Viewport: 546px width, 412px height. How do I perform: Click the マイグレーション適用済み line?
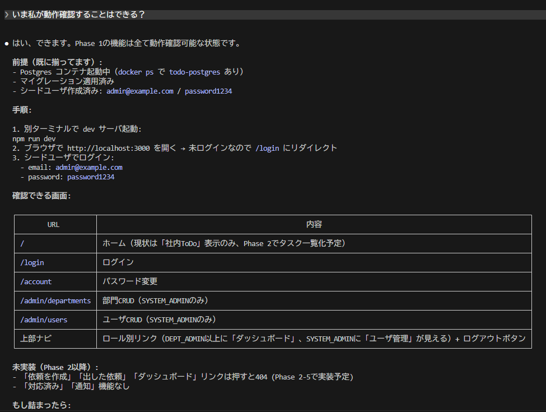click(63, 81)
